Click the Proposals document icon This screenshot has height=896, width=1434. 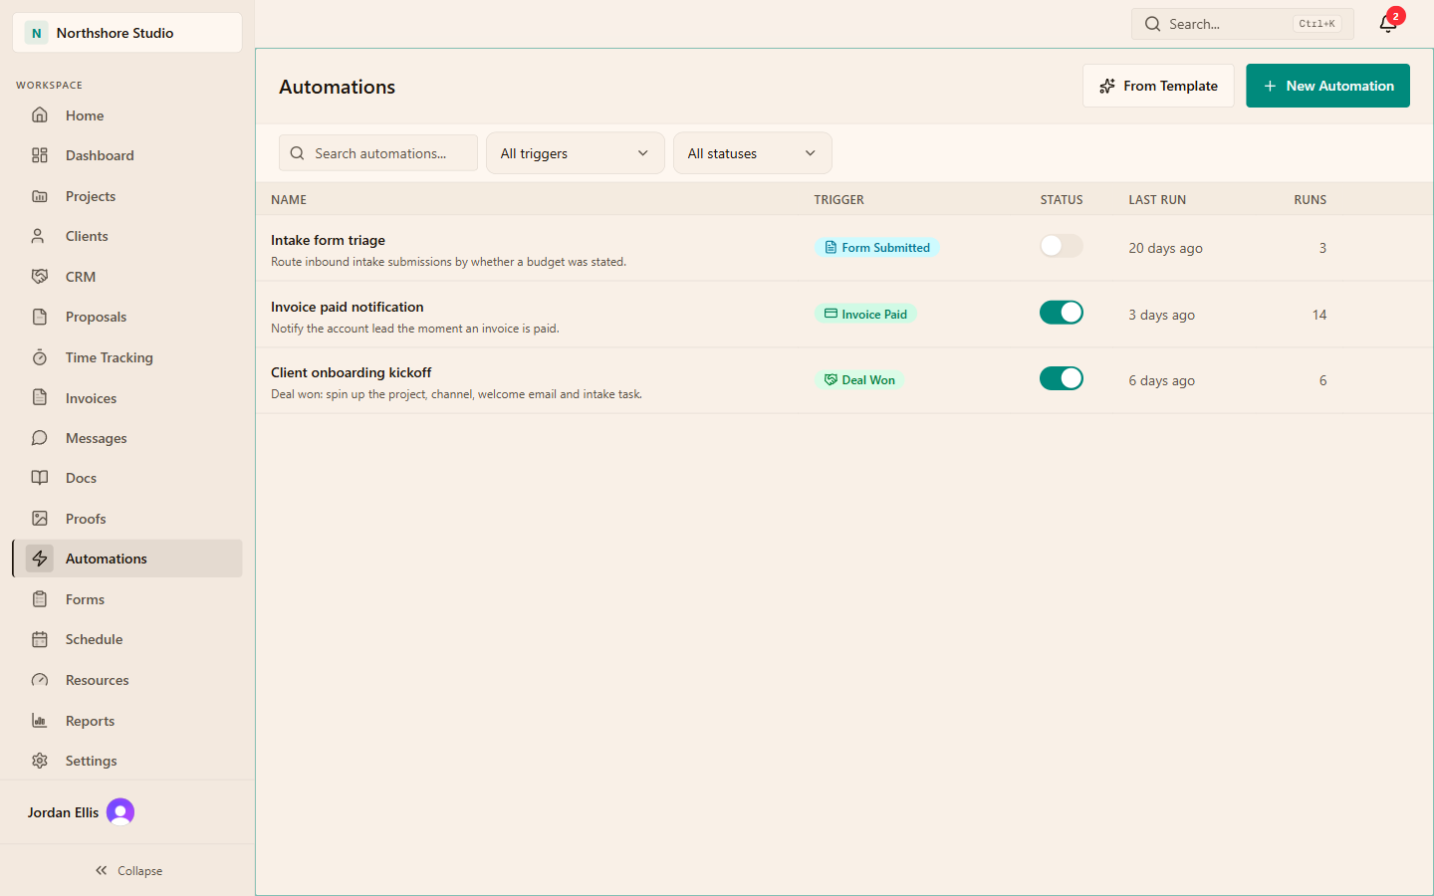40,317
